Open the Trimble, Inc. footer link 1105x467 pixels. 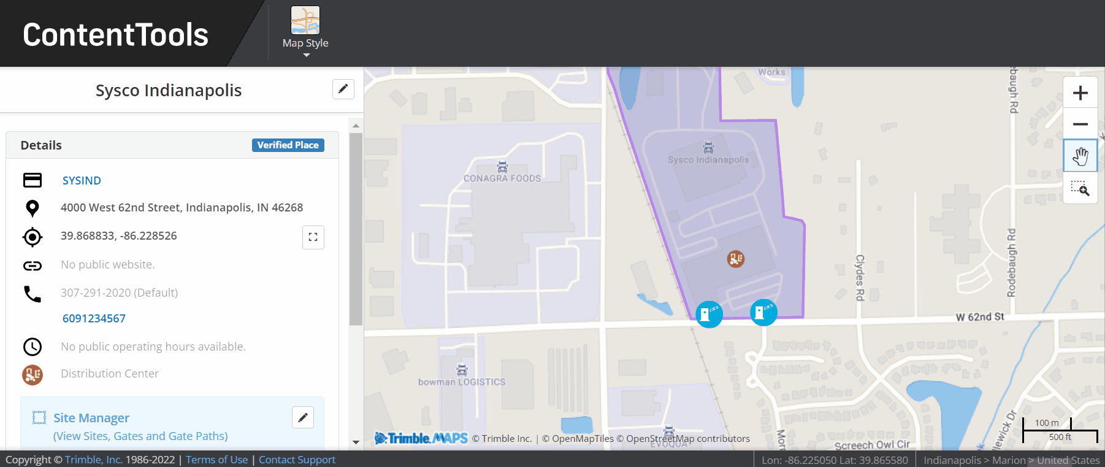click(94, 460)
